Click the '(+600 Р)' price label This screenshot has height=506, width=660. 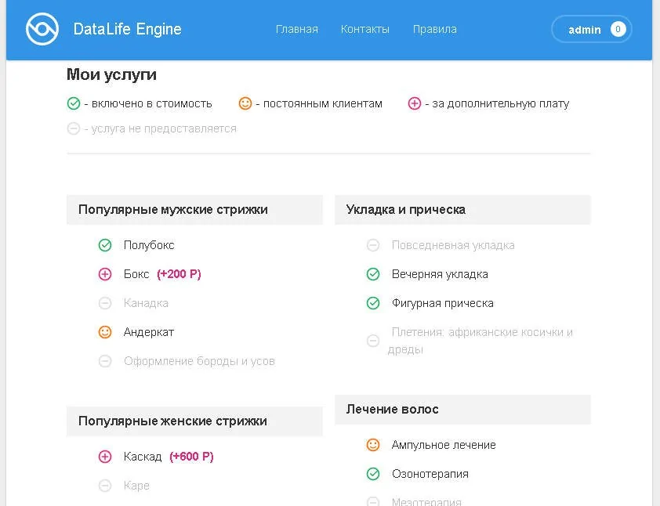(191, 457)
